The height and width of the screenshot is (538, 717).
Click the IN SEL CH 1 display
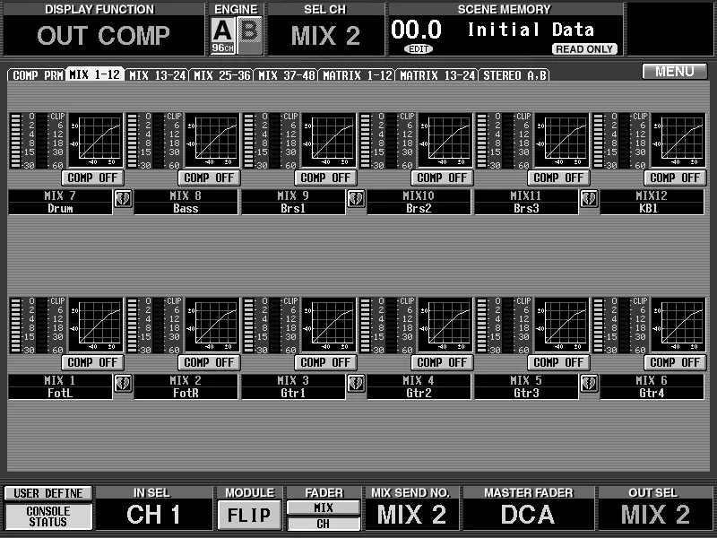(x=153, y=515)
